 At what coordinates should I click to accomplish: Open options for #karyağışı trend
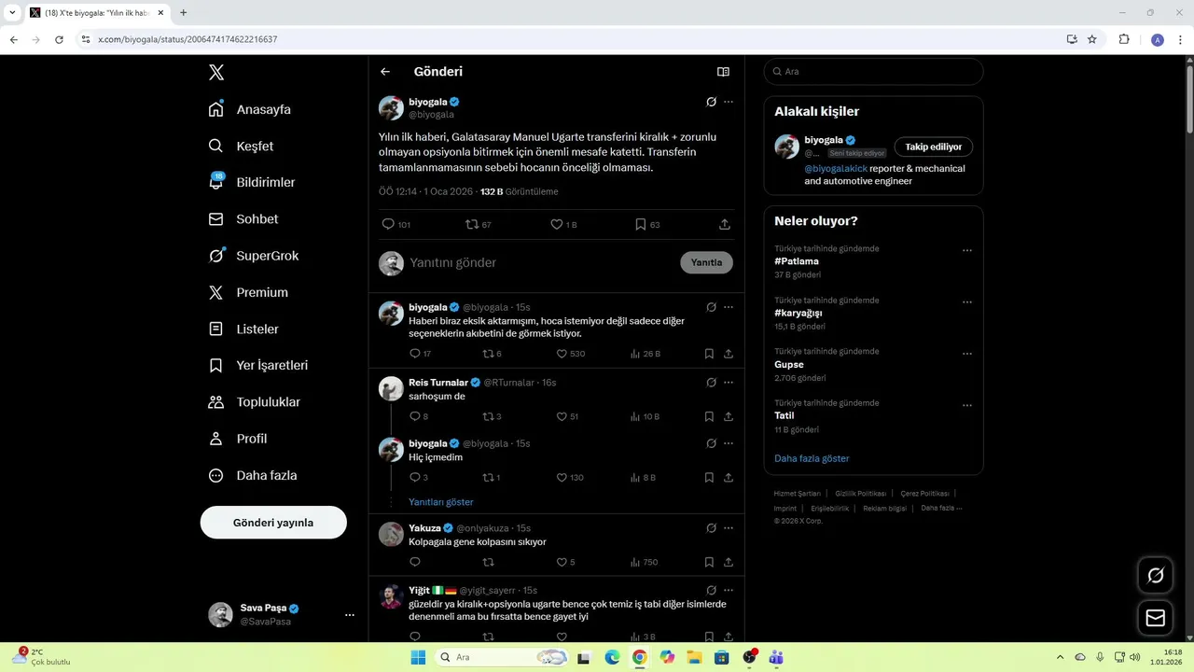pyautogui.click(x=967, y=302)
